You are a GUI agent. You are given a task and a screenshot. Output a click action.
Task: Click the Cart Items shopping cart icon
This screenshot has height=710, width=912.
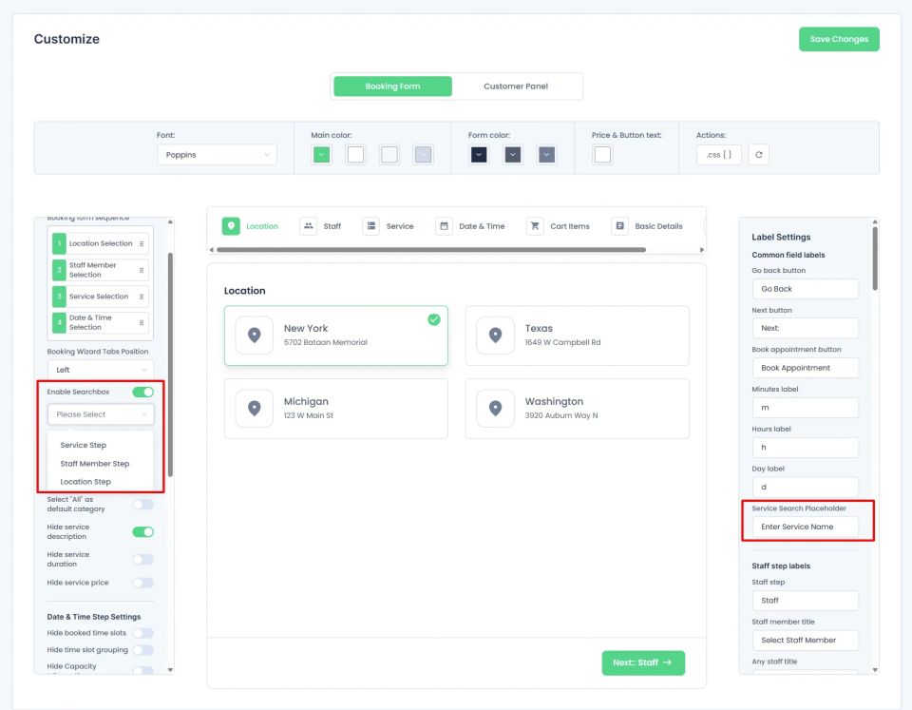(x=535, y=226)
